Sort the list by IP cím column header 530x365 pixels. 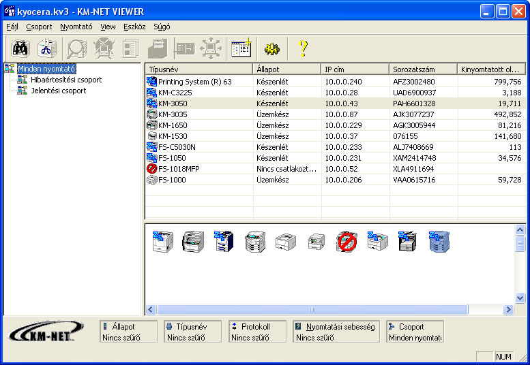click(355, 69)
